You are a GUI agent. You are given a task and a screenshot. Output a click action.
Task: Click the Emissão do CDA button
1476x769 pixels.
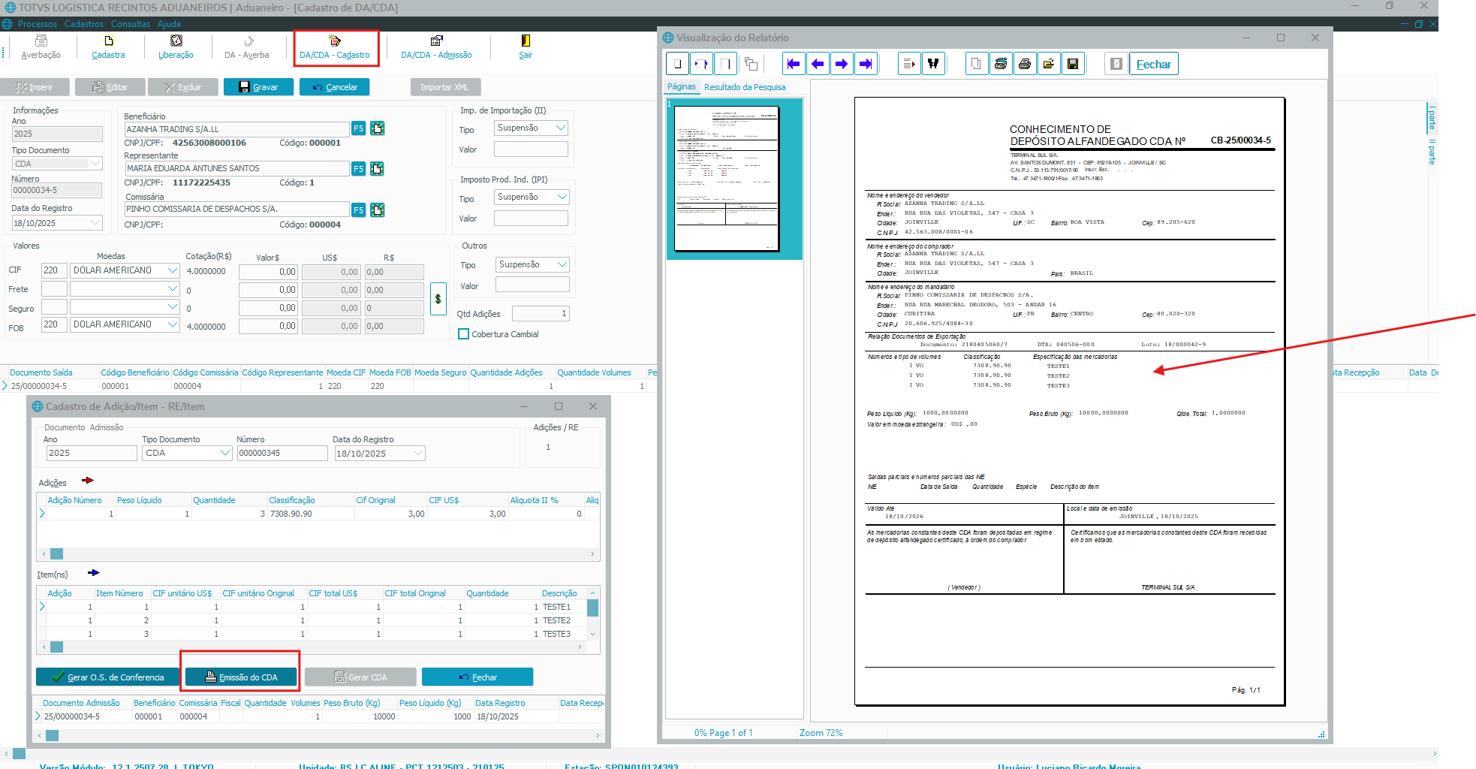[x=241, y=677]
